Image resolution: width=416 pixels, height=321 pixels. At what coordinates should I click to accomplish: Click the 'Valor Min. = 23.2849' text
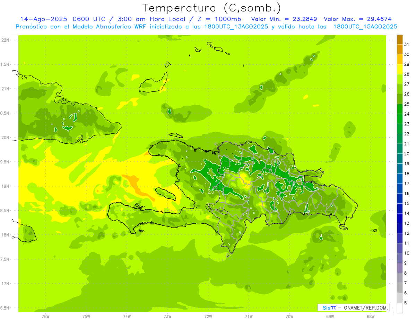coord(284,19)
